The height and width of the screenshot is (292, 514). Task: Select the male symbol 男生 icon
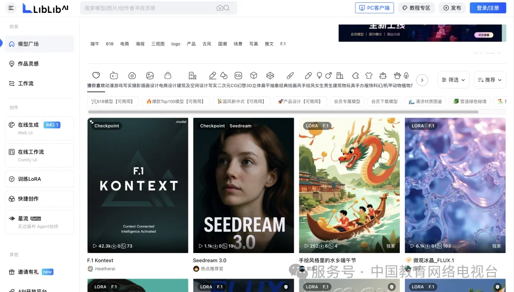pos(328,76)
